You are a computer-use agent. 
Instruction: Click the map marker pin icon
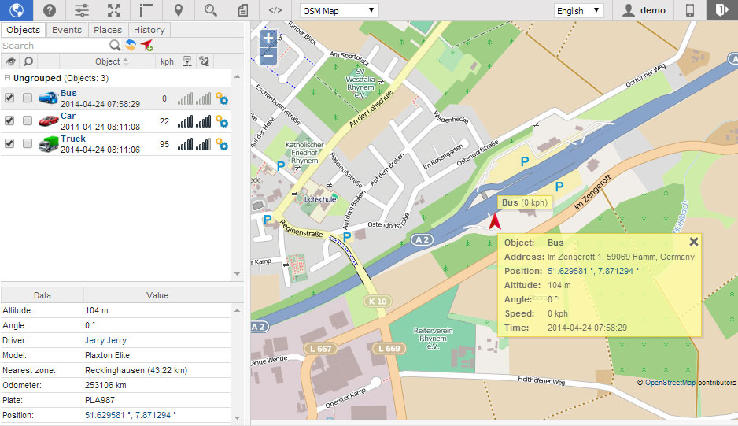point(179,10)
